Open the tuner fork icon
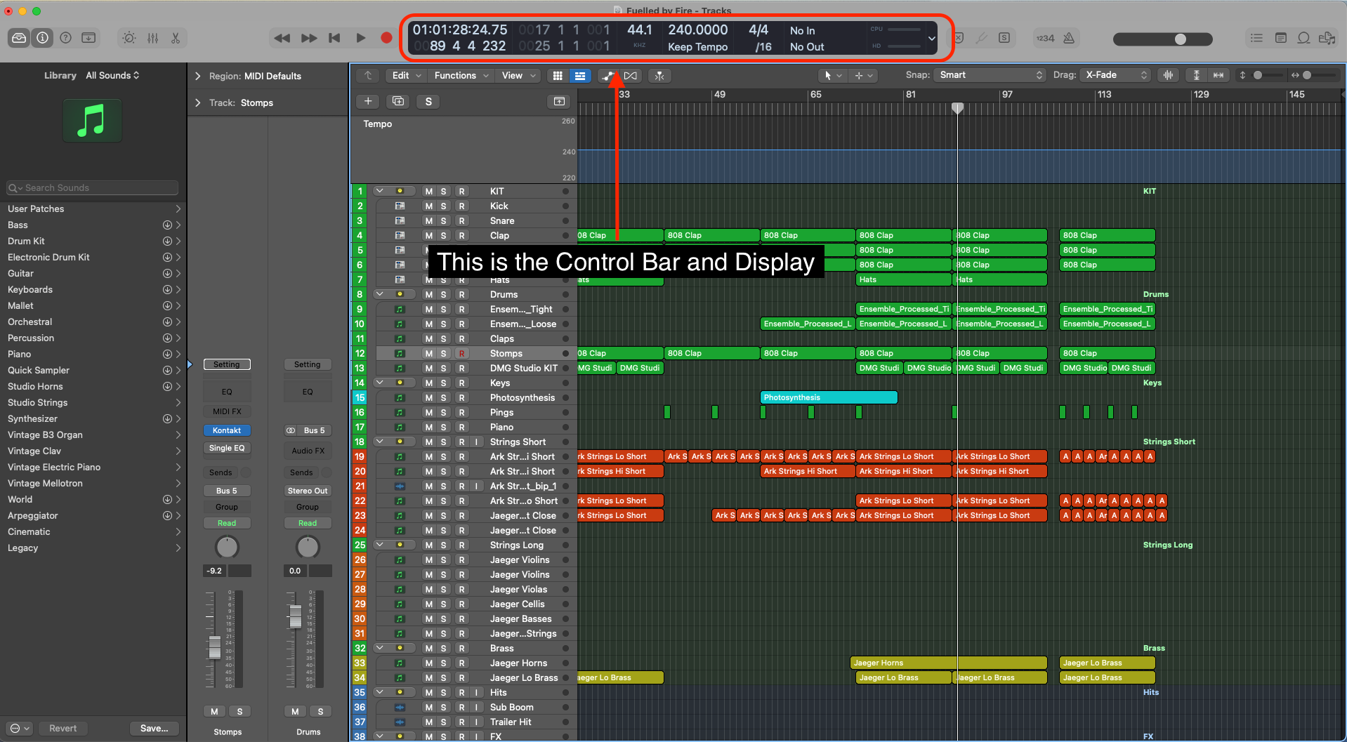Screen dimensions: 1347x742 (981, 38)
